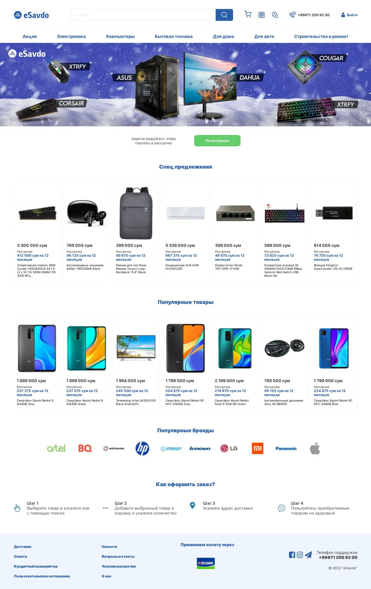371x589 pixels.
Task: Open the Кредитный калькулятор footer link
Action: [x=36, y=566]
